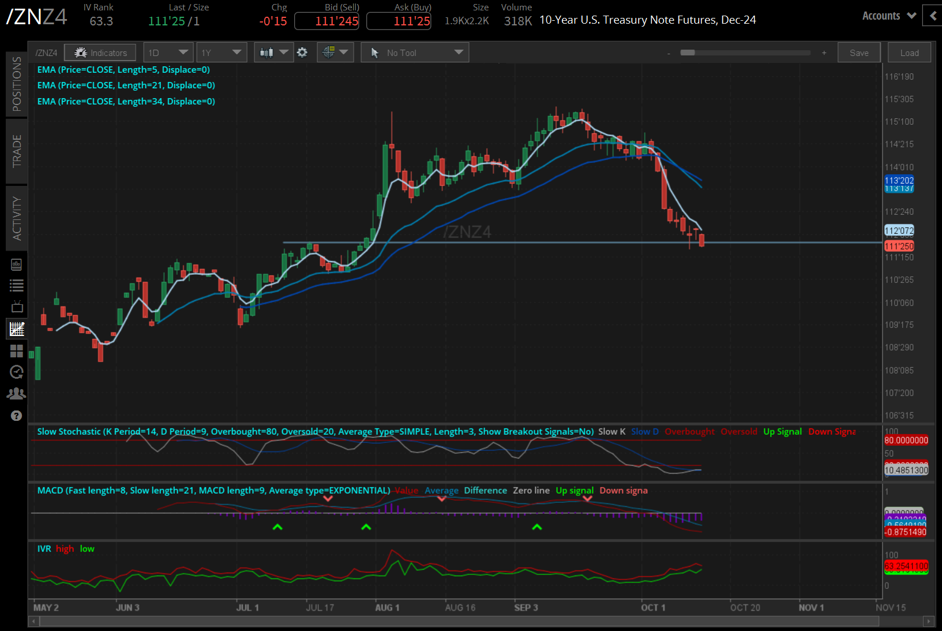The width and height of the screenshot is (942, 631).
Task: Open the list view icon in sidebar
Action: pos(17,285)
